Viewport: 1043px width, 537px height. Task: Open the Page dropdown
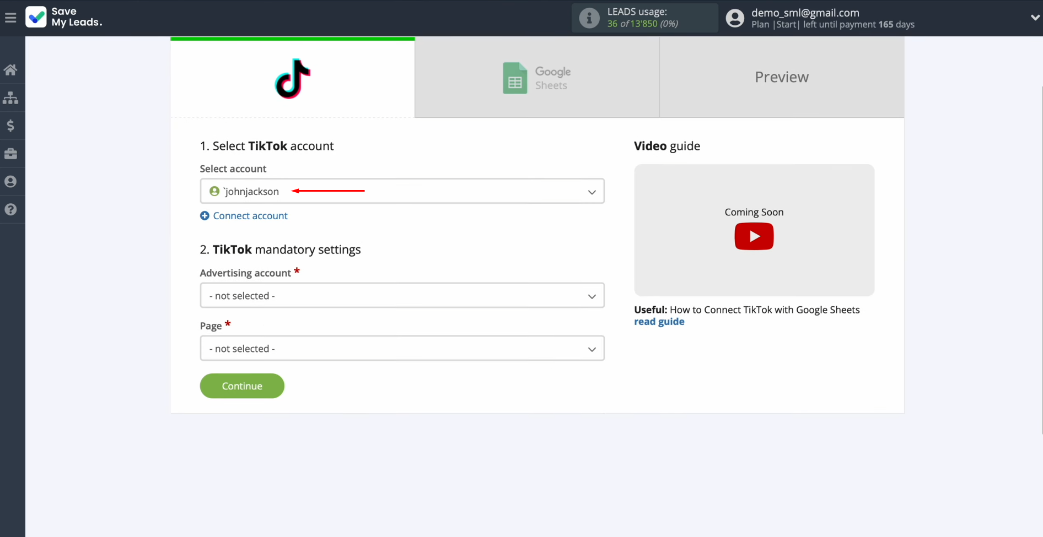pos(402,349)
